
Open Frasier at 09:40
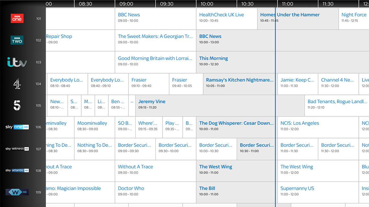click(x=186, y=84)
